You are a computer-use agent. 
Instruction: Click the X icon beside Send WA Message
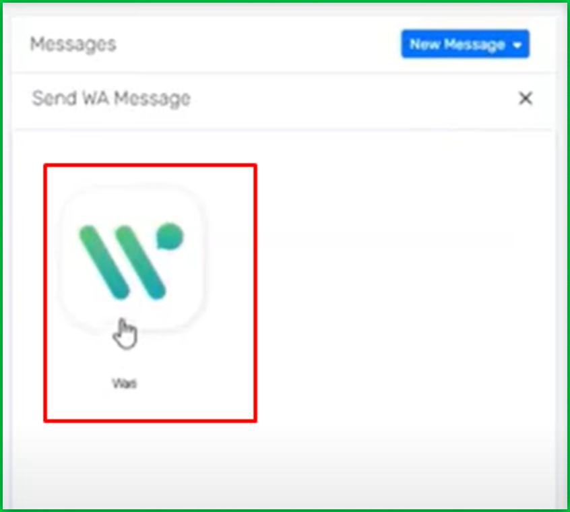[x=526, y=98]
